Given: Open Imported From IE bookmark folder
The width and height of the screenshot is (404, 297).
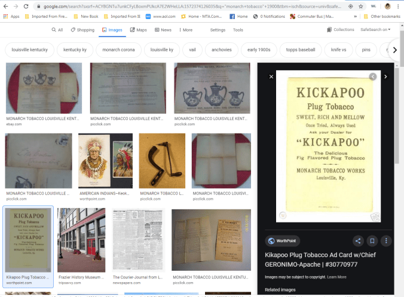Looking at the screenshot, I should tap(122, 17).
